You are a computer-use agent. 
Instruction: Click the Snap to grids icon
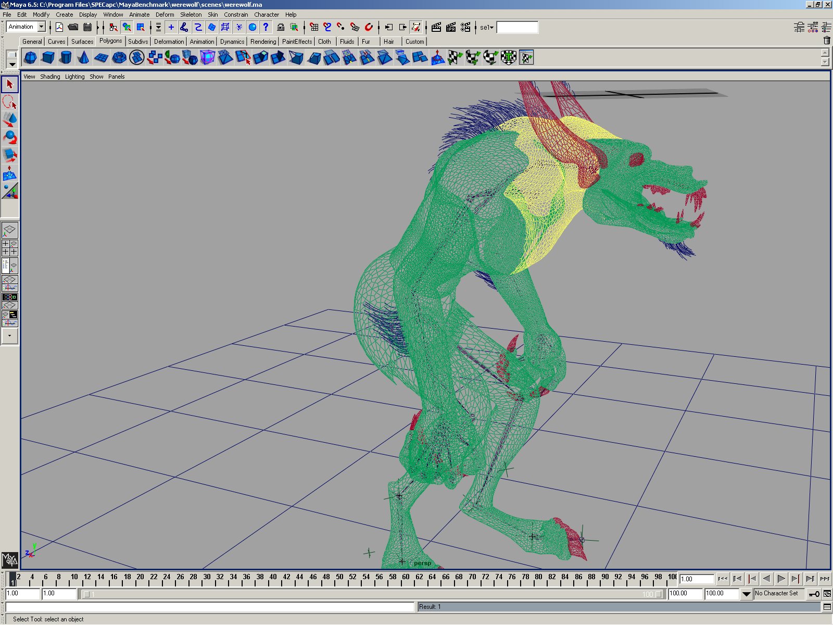coord(314,27)
